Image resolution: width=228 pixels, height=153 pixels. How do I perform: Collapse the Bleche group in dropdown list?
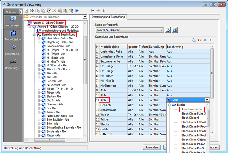pos(169,105)
